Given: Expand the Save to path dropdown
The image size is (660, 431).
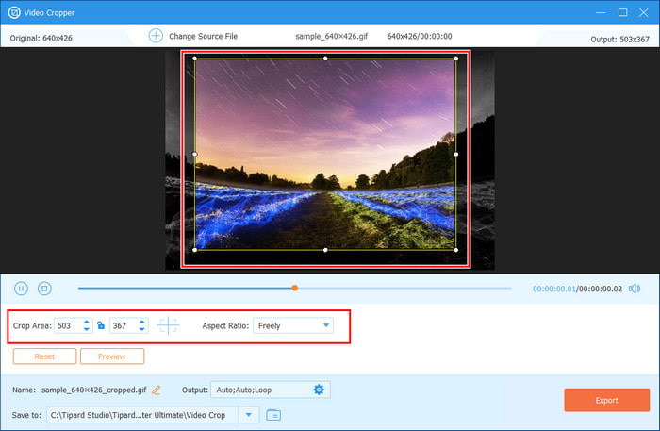Looking at the screenshot, I should tap(248, 415).
